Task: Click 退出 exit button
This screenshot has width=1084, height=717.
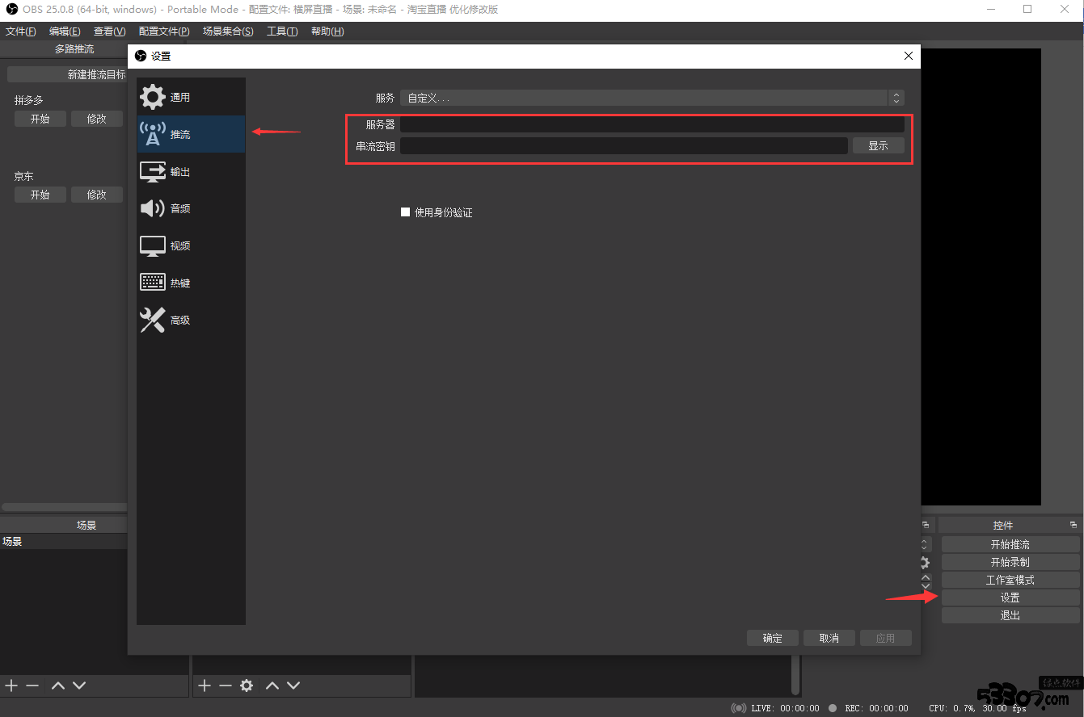Action: point(1010,615)
